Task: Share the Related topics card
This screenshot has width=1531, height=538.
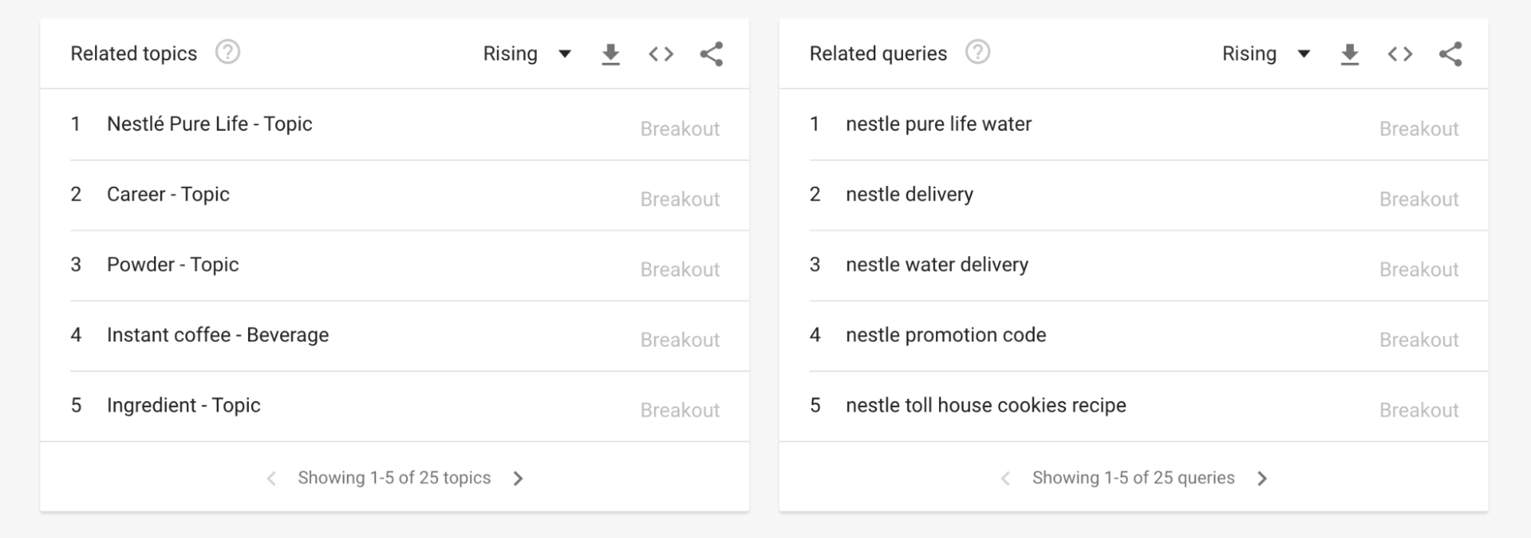Action: (x=712, y=54)
